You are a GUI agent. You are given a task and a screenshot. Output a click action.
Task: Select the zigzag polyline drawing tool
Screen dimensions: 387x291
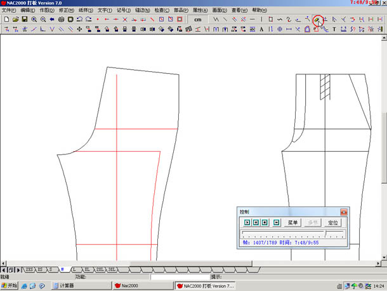click(216, 19)
